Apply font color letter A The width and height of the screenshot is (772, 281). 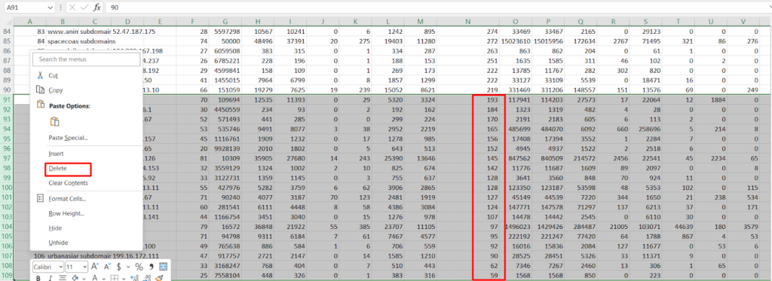click(95, 278)
